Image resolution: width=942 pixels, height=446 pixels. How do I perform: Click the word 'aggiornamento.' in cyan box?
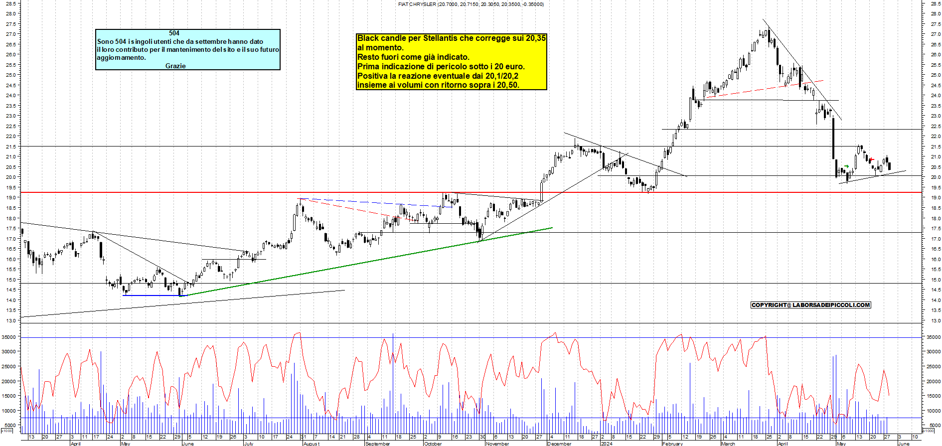121,58
